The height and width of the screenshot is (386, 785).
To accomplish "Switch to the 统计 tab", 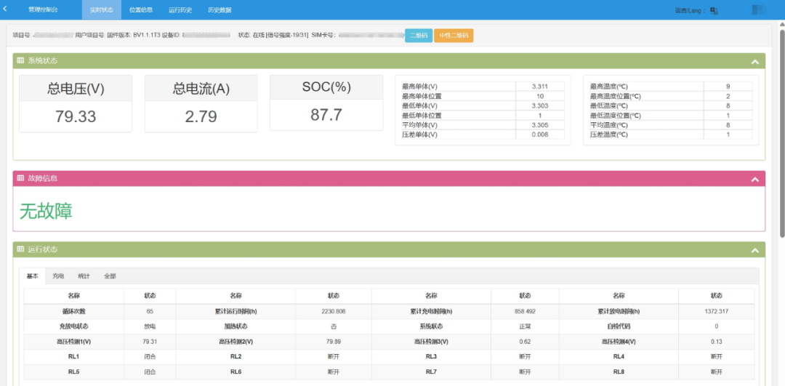I will point(84,276).
